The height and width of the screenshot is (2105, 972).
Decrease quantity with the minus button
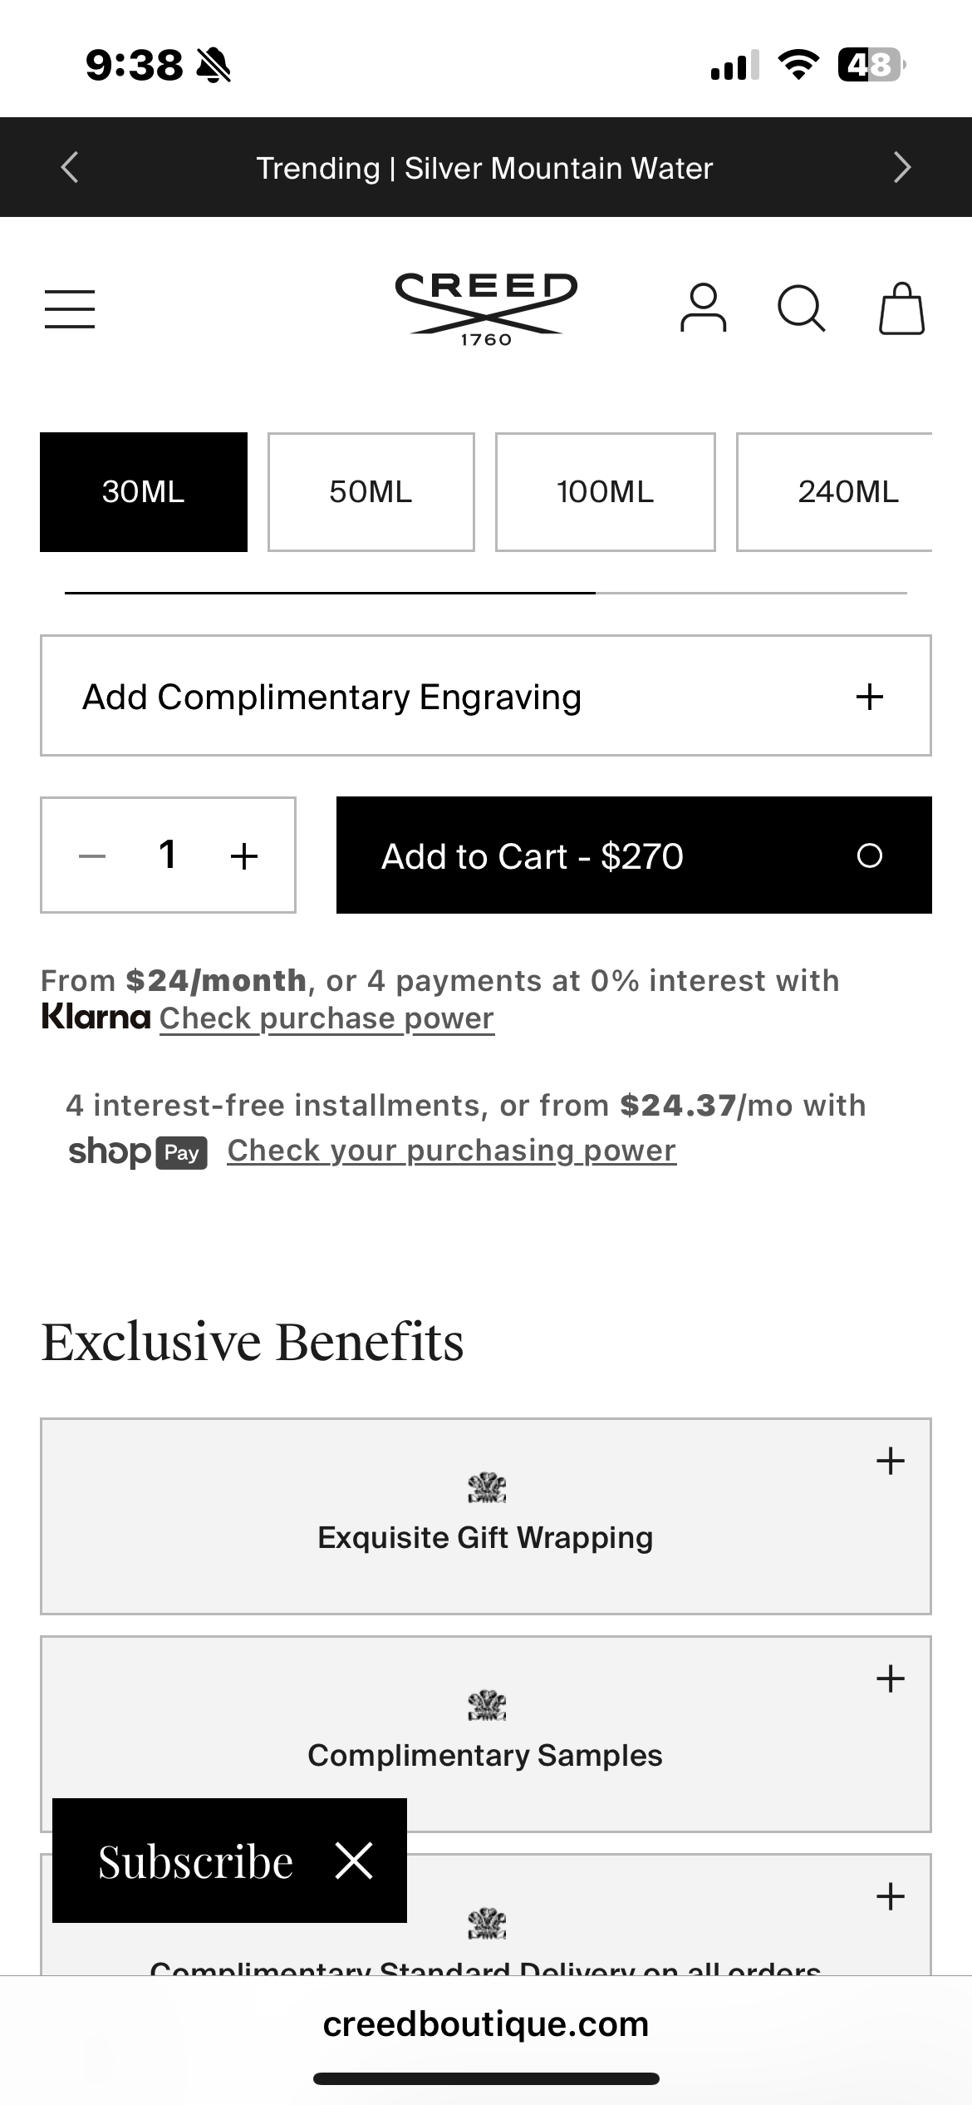click(92, 855)
